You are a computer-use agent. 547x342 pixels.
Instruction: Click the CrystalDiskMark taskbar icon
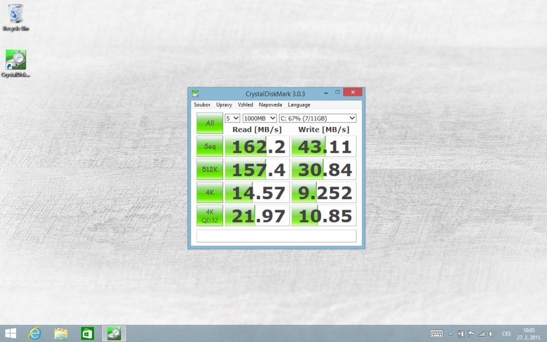click(x=114, y=333)
